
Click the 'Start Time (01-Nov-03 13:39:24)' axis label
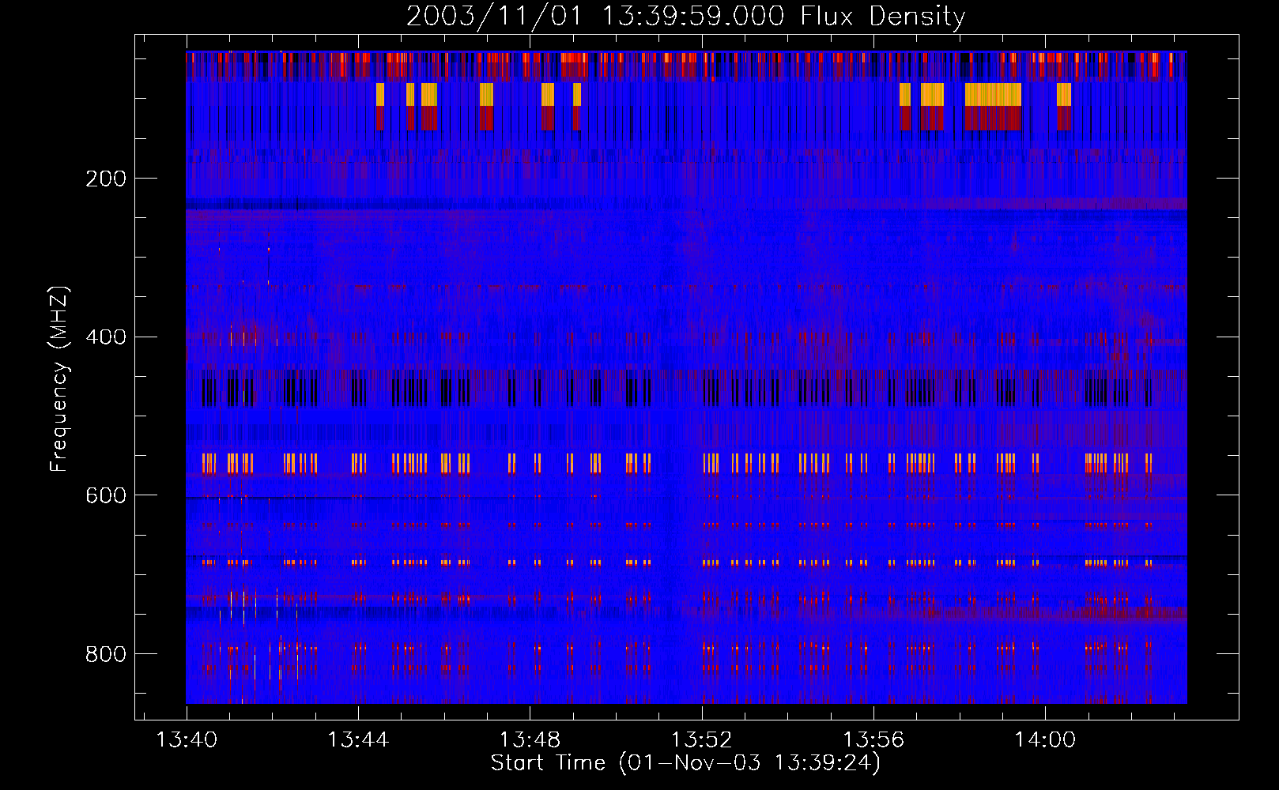click(x=685, y=763)
